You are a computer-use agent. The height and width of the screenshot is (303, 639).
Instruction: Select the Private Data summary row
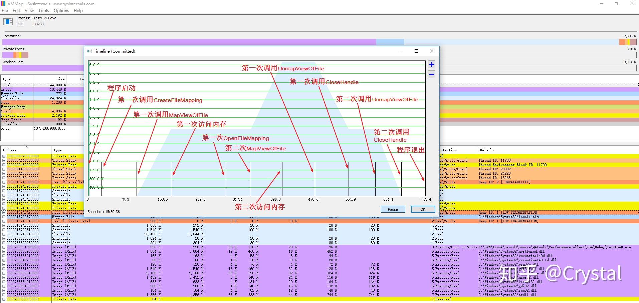click(x=17, y=115)
